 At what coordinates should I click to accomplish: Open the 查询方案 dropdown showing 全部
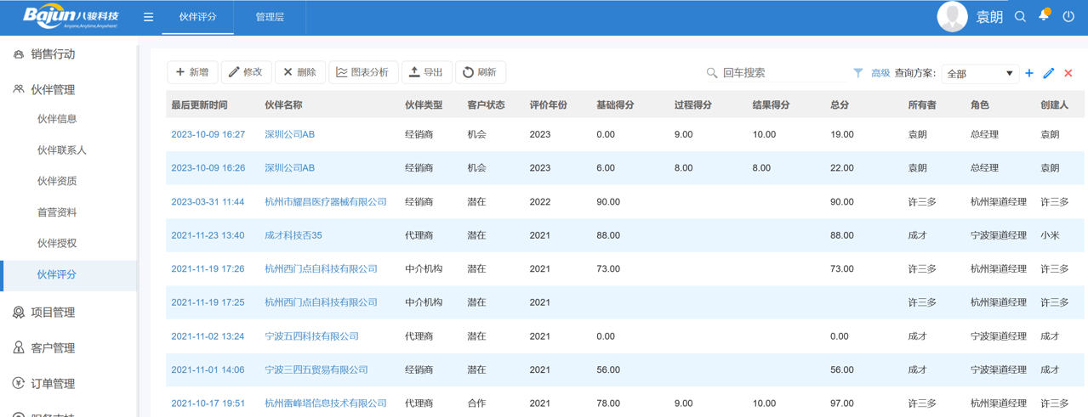(979, 74)
